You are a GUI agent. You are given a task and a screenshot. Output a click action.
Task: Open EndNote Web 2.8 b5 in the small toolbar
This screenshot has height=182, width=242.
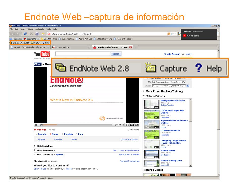pyautogui.click(x=20, y=43)
